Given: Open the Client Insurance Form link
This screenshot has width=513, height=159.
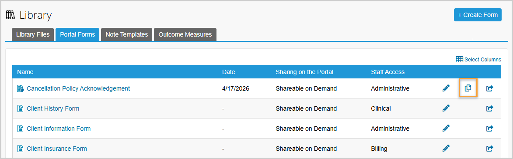Looking at the screenshot, I should tap(57, 149).
